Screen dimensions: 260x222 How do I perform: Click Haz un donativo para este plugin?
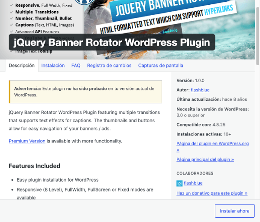(212, 193)
